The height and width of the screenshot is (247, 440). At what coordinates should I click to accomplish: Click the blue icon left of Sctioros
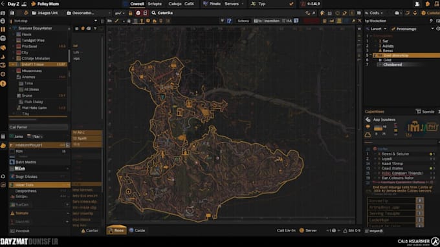[x=229, y=21]
